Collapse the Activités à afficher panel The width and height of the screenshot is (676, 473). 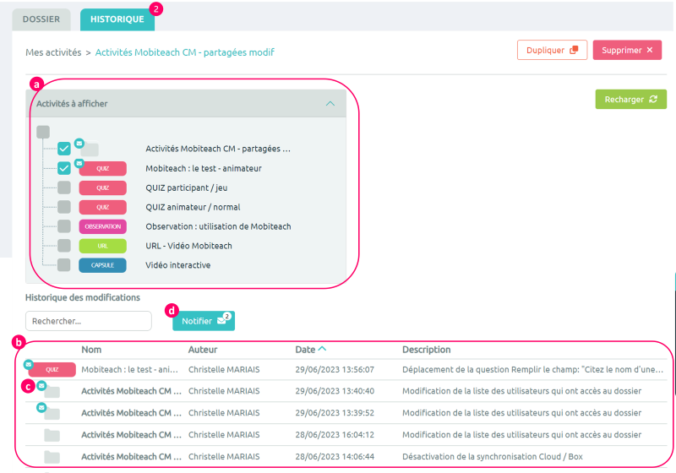[330, 103]
